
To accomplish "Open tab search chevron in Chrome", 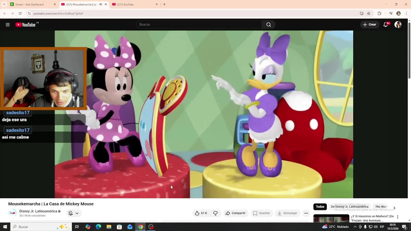I will pos(4,4).
